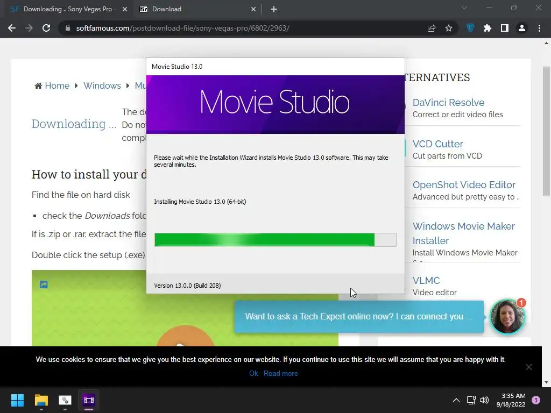Click the page vertical scrollbar thumb

pos(546,131)
